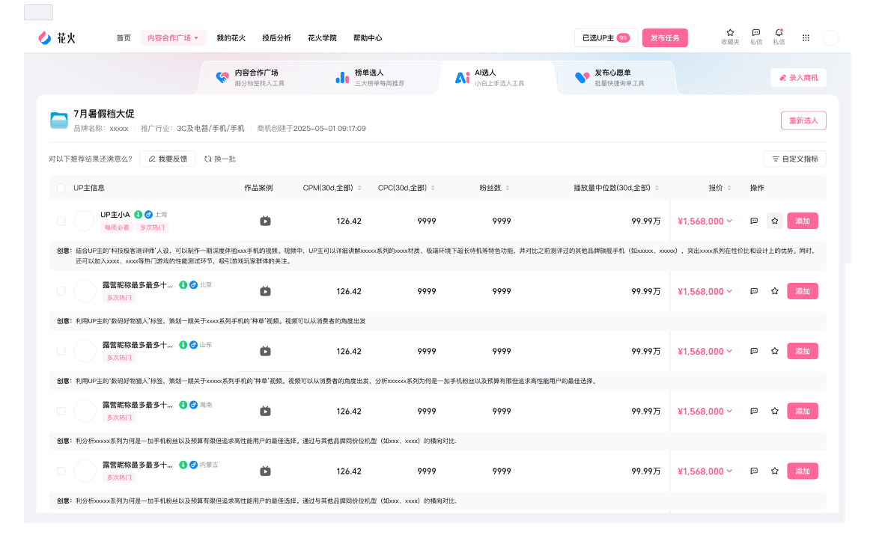Viewport: 876px width, 544px height.
Task: Open the apps grid menu icon
Action: click(x=806, y=36)
